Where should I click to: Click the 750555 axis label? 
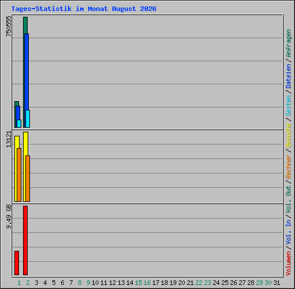tap(9, 26)
